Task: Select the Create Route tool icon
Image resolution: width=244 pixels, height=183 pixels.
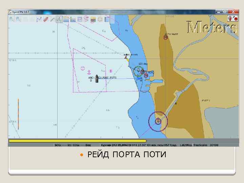Action: 39,19
